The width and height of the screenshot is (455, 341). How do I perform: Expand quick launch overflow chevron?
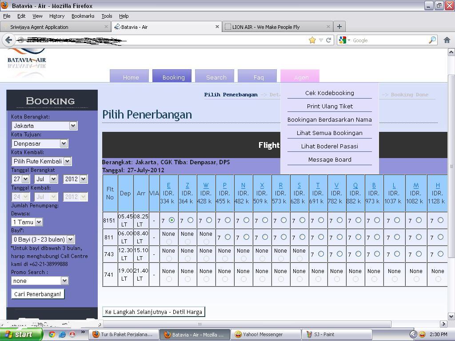pos(83,332)
